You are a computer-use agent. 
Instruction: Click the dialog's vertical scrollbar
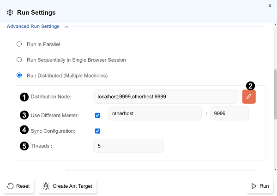[x=275, y=92]
